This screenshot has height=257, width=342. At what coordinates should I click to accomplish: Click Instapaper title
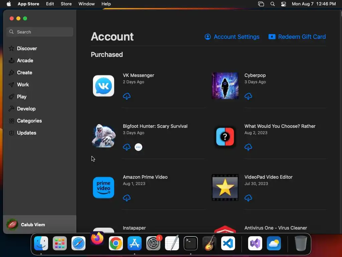point(134,228)
